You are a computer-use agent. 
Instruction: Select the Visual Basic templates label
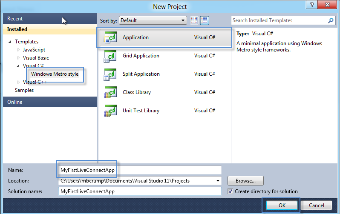pos(36,58)
